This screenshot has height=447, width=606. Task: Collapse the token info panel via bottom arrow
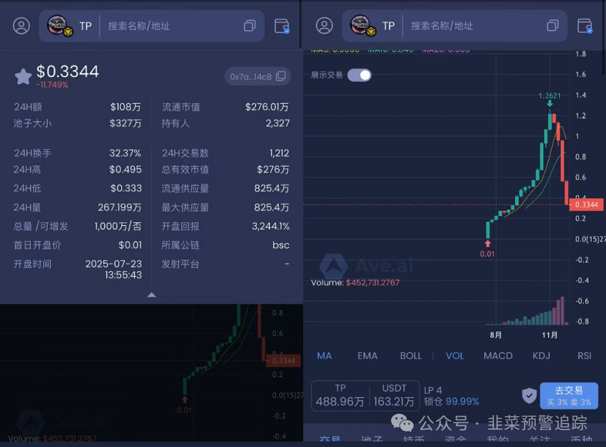[151, 295]
